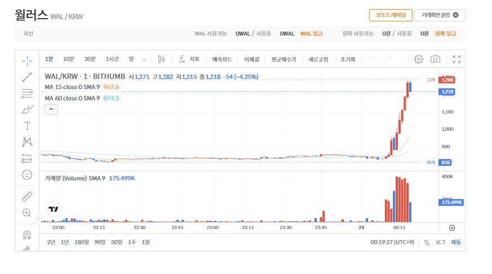The height and width of the screenshot is (274, 492).
Task: Click the 1,218 current price label
Action: 447,92
